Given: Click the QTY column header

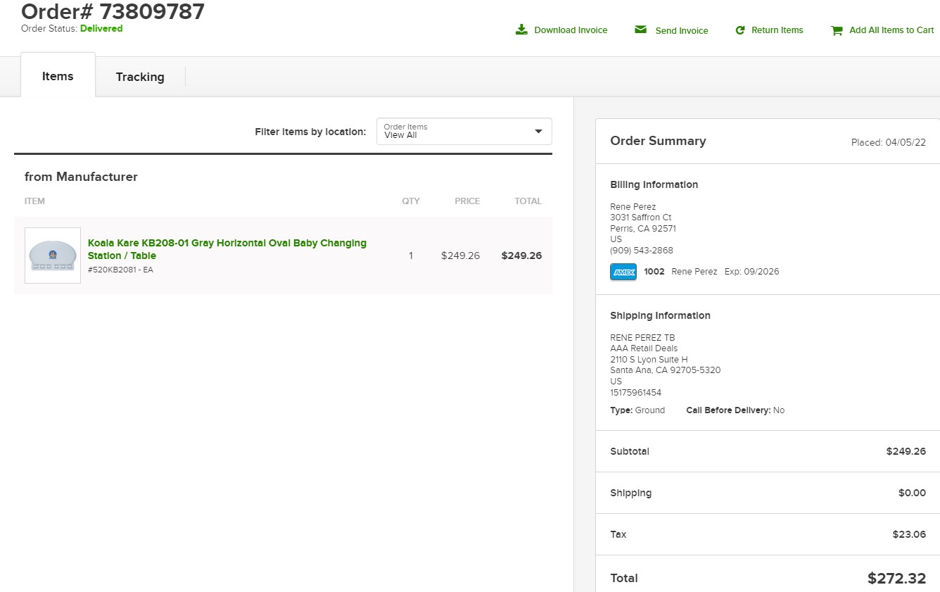Looking at the screenshot, I should coord(411,201).
